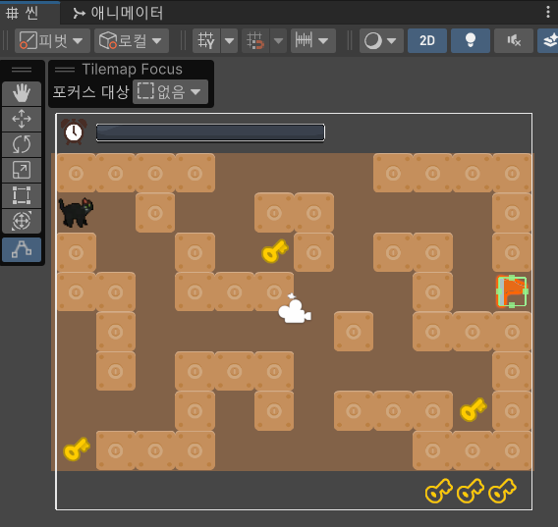Grab the Tilemap Focus overlay handle
The image size is (558, 527).
[65, 70]
